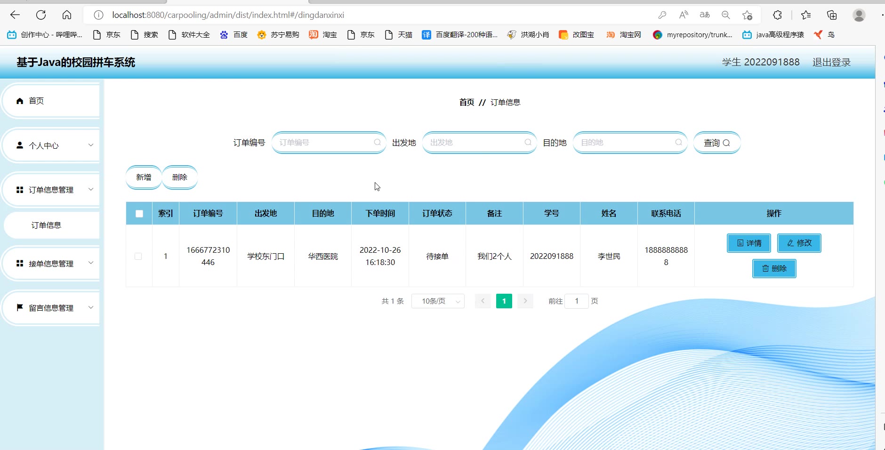
Task: Select 首页 in the sidebar
Action: point(52,101)
